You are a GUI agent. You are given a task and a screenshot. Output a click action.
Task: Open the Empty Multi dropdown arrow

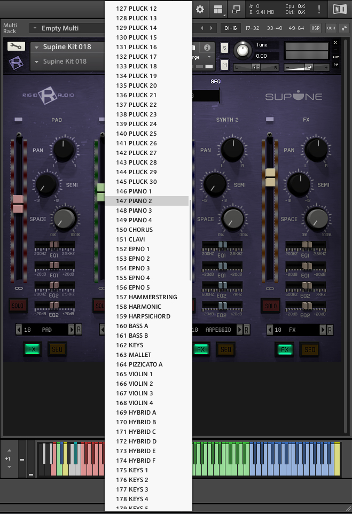pos(35,28)
